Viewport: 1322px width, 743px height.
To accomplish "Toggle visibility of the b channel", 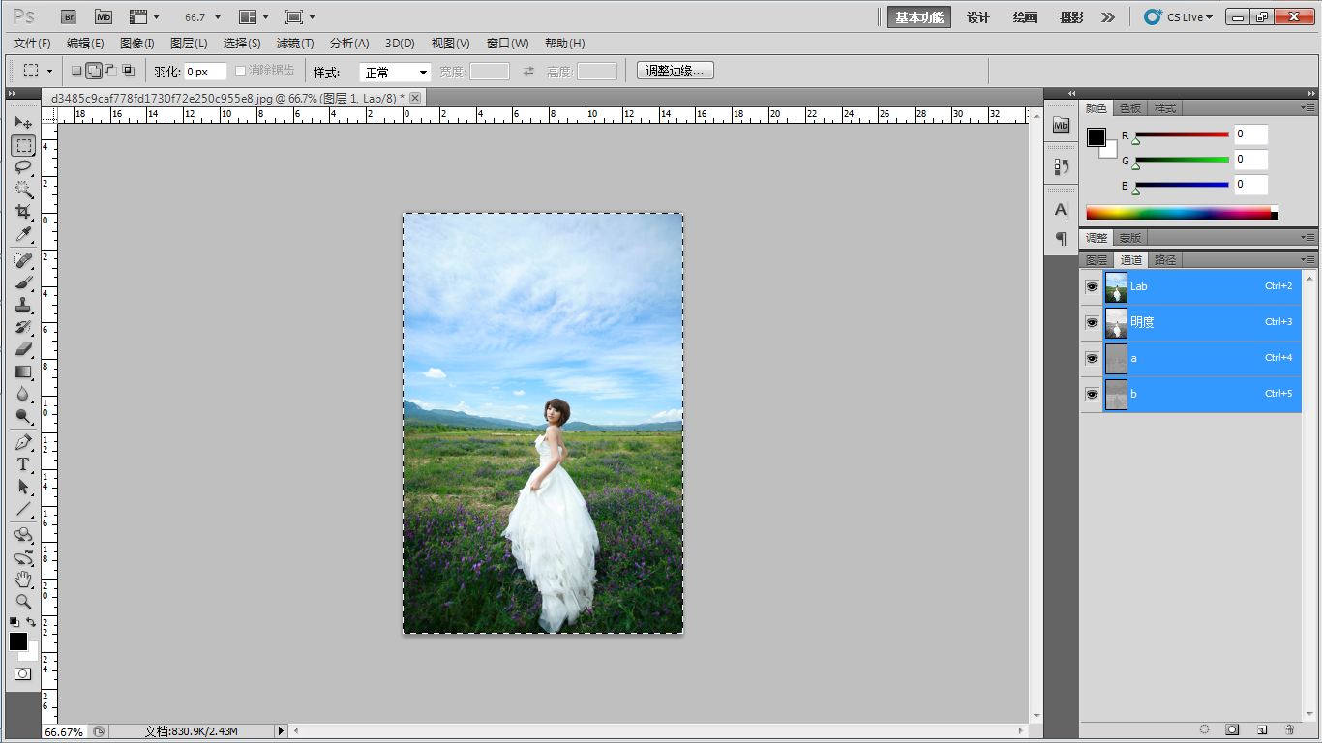I will coord(1092,394).
